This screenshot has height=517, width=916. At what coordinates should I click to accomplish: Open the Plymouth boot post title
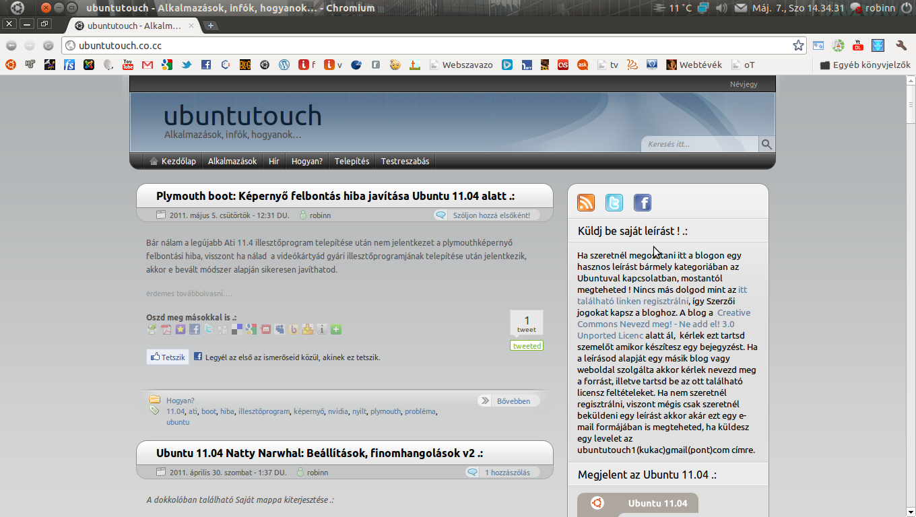(335, 196)
